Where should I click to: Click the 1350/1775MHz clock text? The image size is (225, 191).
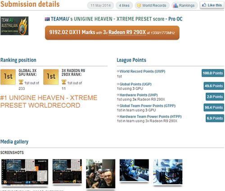click(x=163, y=33)
